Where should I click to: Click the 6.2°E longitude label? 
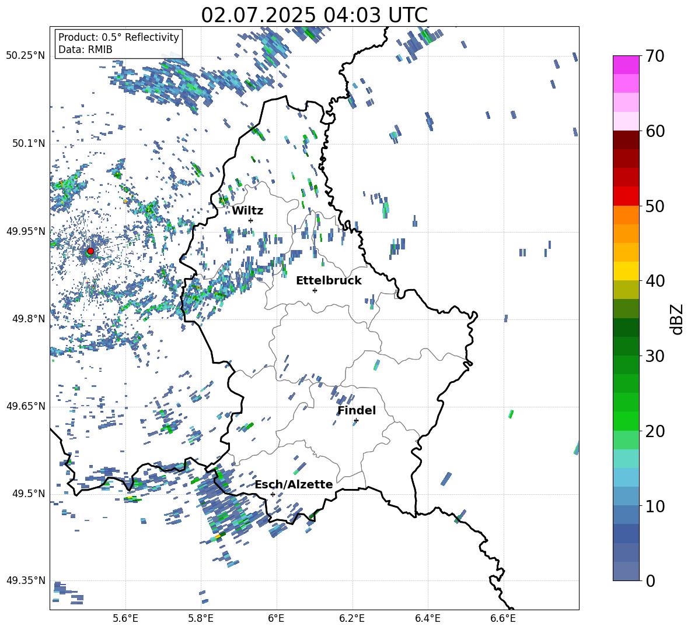352,618
